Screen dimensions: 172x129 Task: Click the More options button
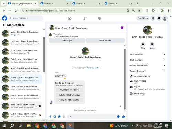click(x=105, y=41)
